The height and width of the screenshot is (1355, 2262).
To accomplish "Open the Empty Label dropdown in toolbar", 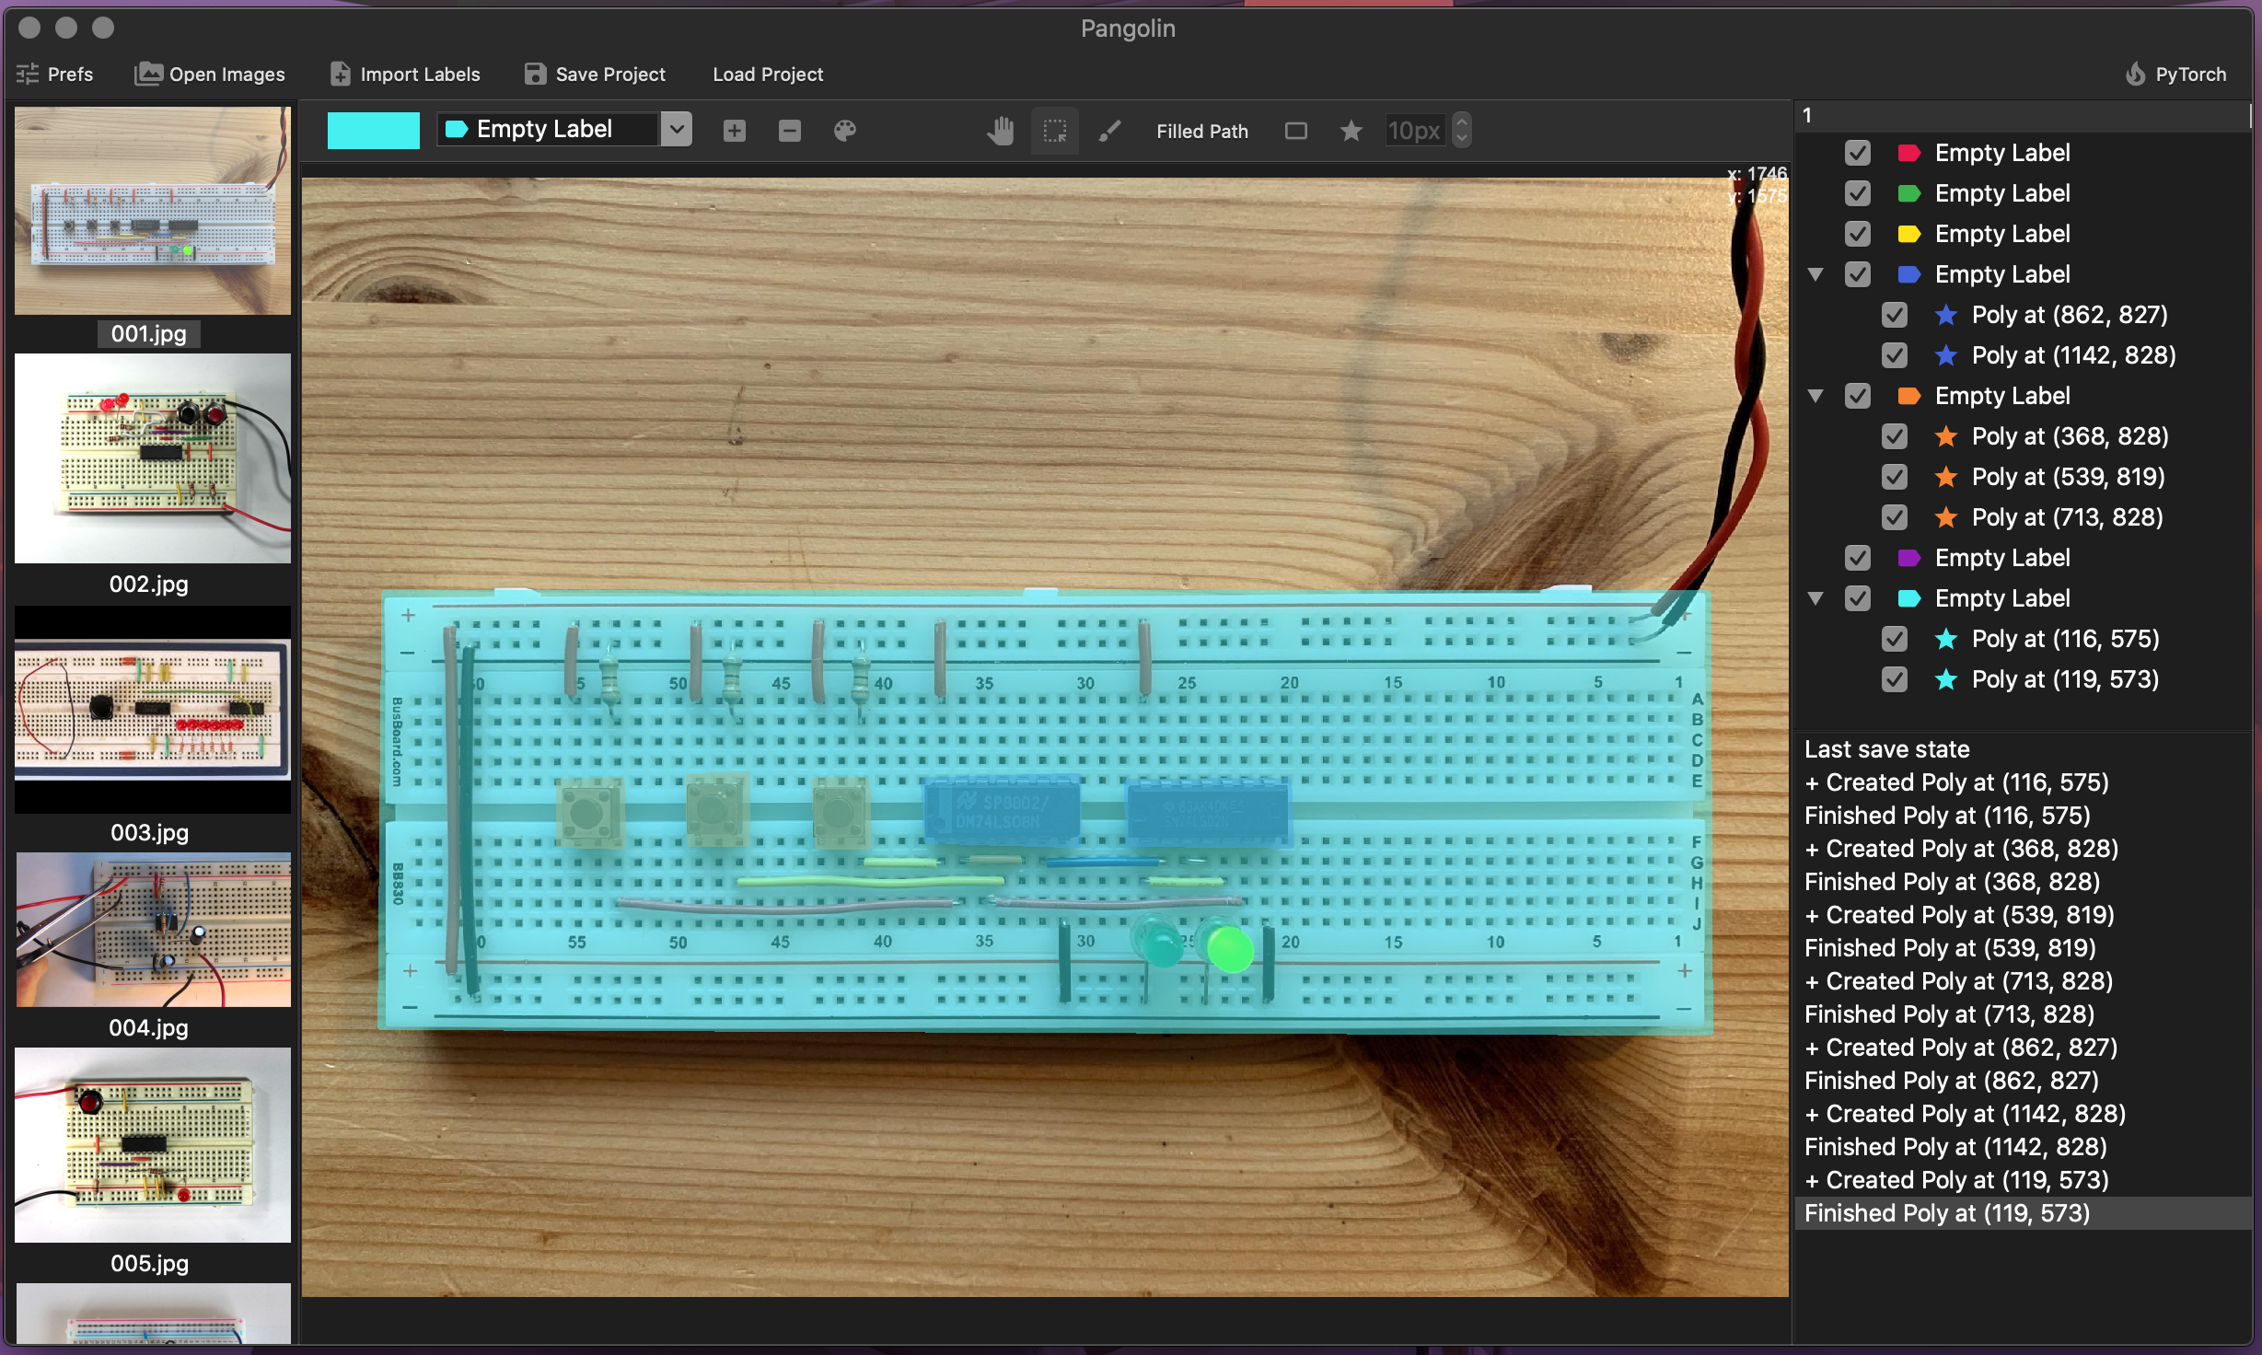I will (677, 129).
